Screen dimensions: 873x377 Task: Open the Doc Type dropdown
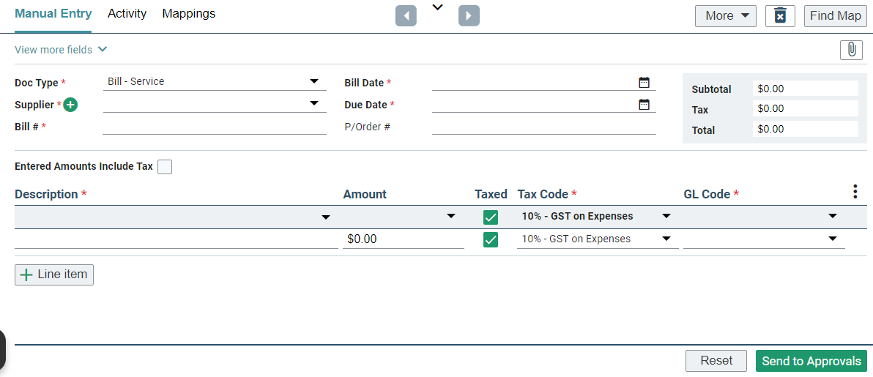(314, 81)
